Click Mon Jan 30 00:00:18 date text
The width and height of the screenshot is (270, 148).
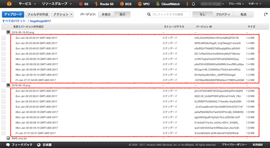37,112
